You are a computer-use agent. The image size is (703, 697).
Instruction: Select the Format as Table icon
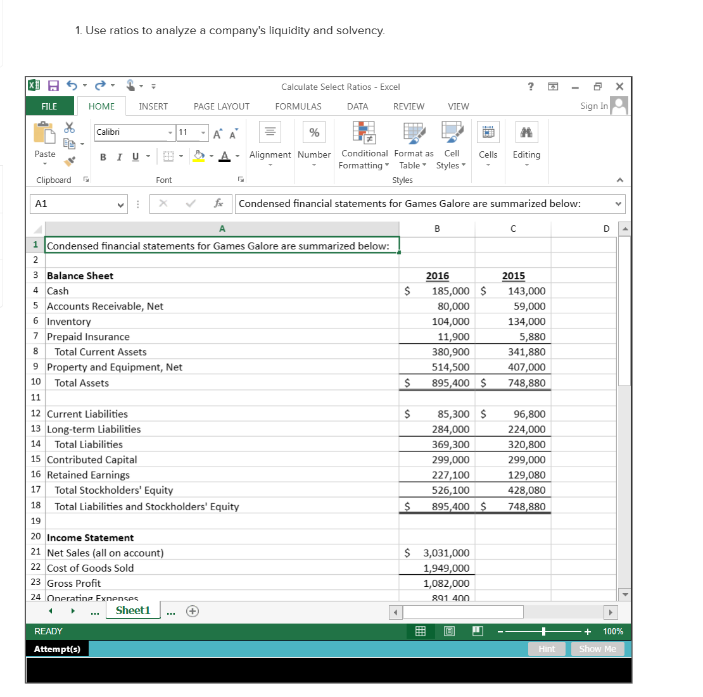(x=413, y=144)
